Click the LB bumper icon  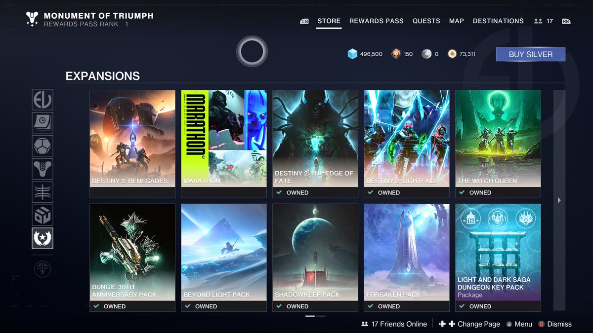(x=304, y=21)
